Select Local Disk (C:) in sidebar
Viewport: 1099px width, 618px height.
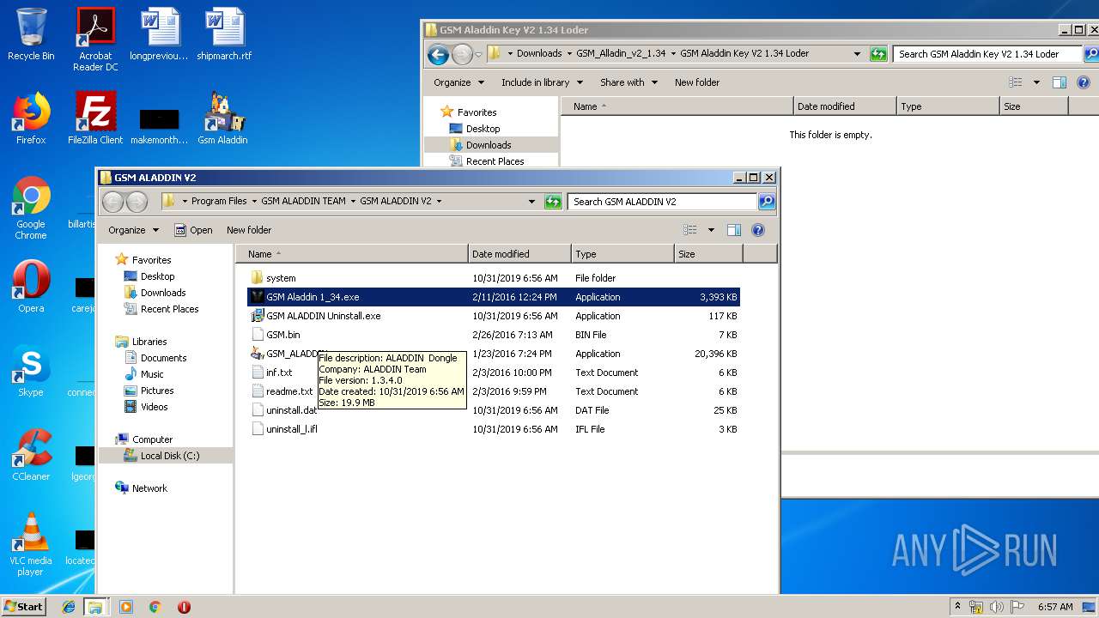coord(169,456)
